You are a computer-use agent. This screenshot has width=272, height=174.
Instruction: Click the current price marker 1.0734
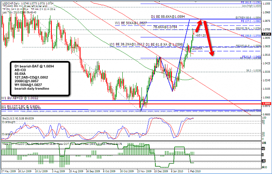[266, 34]
